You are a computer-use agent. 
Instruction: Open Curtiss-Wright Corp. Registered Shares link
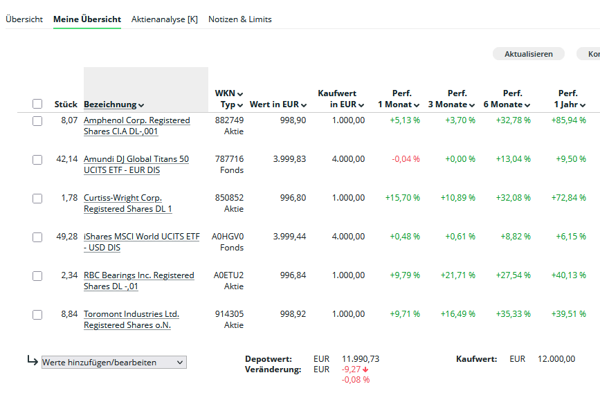coord(128,203)
